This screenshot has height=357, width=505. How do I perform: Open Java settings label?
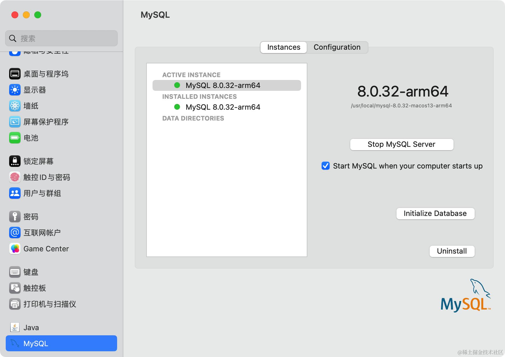(31, 328)
